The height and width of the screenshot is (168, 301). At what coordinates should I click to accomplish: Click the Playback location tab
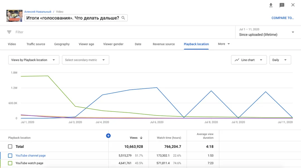click(x=196, y=44)
